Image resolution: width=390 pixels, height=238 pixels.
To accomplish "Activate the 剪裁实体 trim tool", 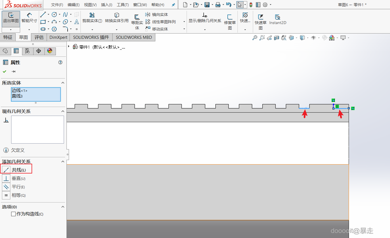I will [x=92, y=18].
